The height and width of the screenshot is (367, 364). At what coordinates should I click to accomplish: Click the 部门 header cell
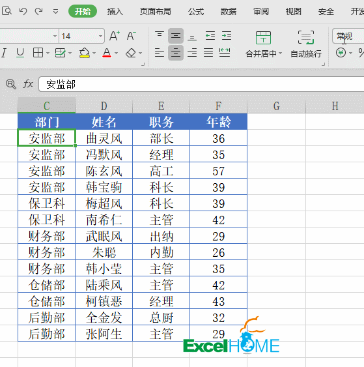coord(47,122)
